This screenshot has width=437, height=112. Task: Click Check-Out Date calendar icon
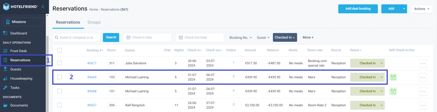coord(181,38)
